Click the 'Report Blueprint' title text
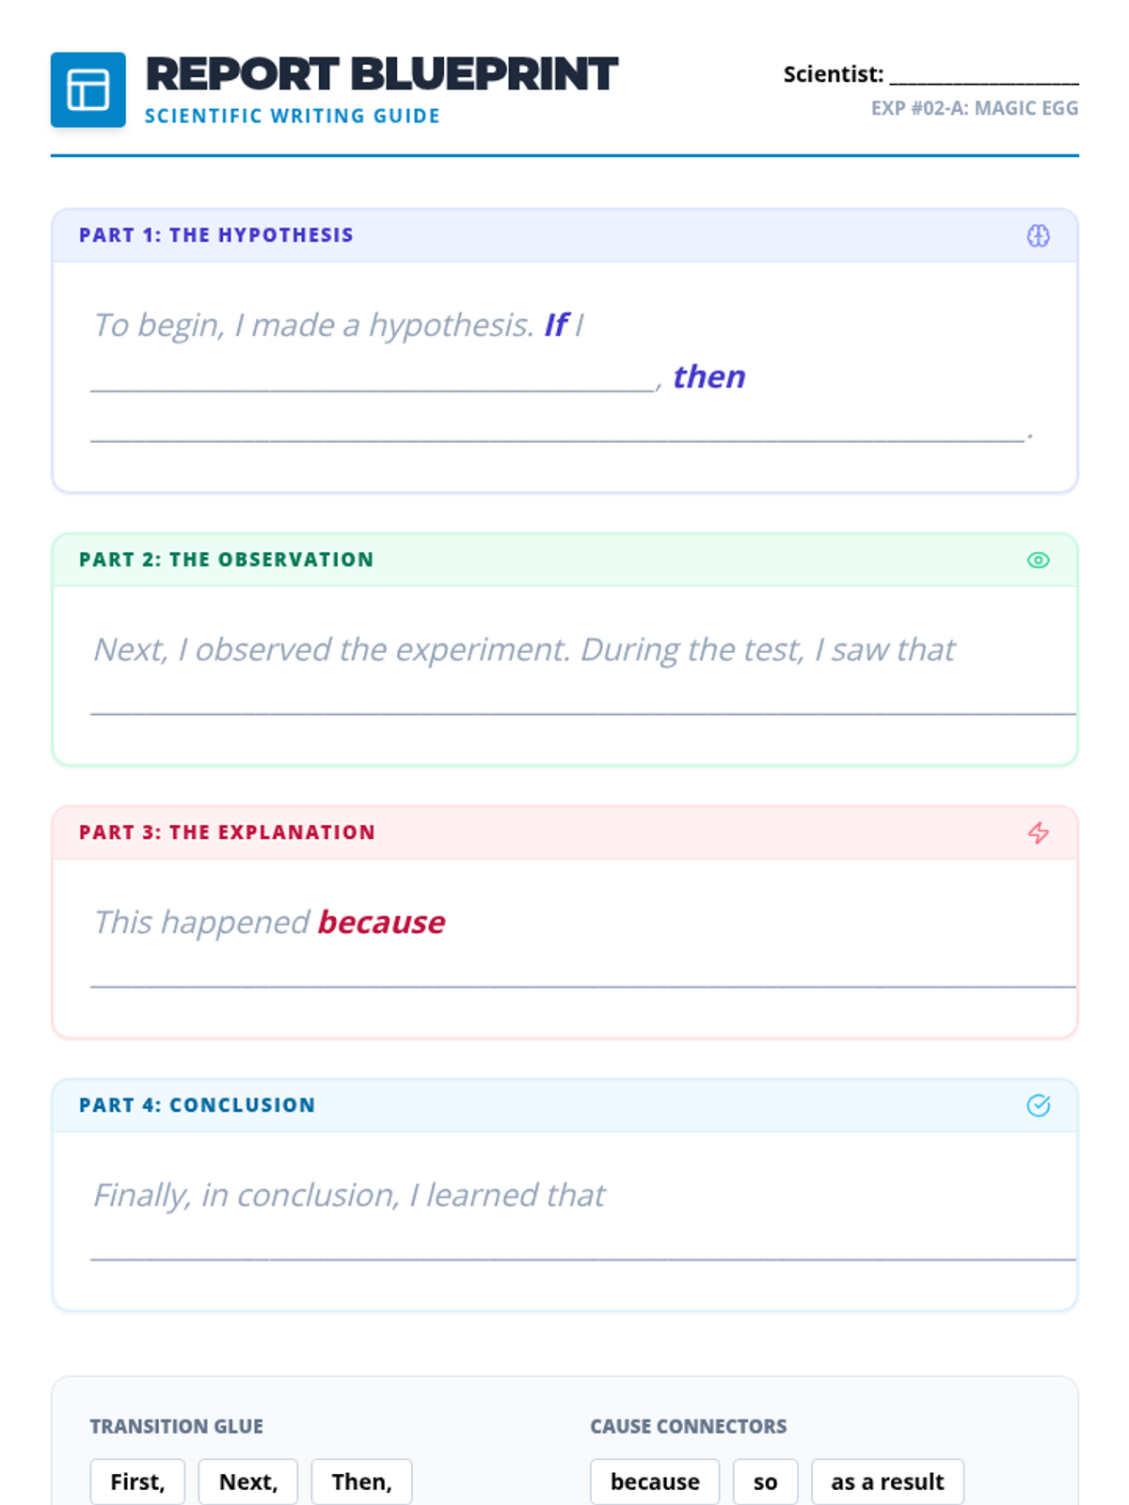The width and height of the screenshot is (1129, 1505). point(381,74)
